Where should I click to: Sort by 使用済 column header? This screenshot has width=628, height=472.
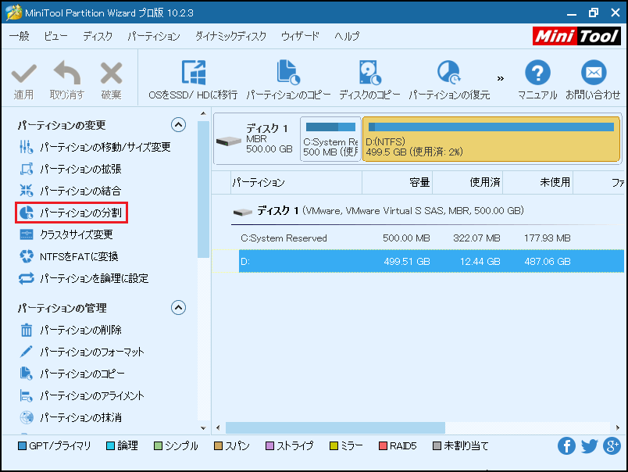click(468, 183)
